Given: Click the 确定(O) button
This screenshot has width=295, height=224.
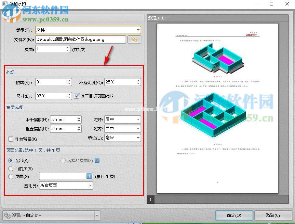Looking at the screenshot, I should pos(234,215).
